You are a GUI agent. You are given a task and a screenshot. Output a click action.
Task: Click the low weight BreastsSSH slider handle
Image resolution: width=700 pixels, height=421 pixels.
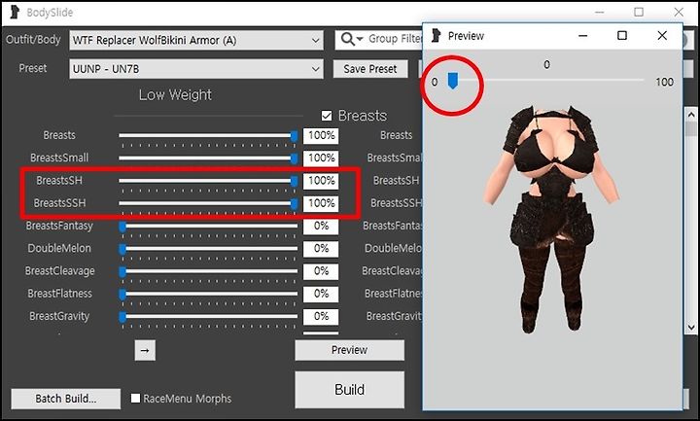point(294,203)
